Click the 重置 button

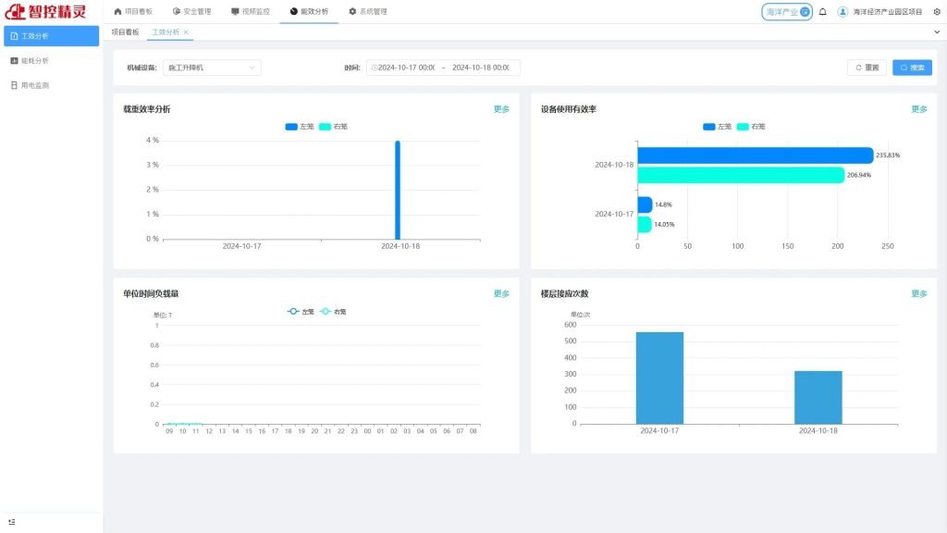click(x=867, y=68)
